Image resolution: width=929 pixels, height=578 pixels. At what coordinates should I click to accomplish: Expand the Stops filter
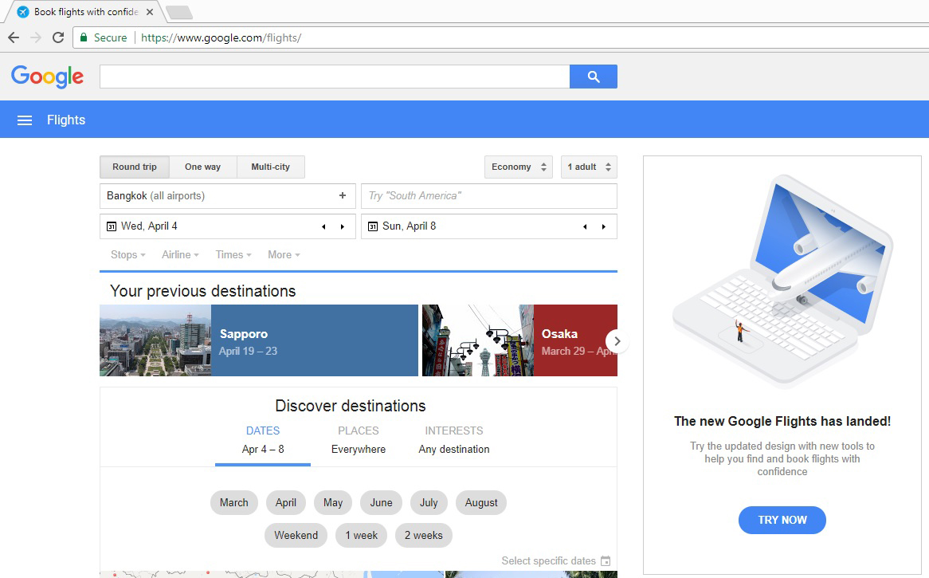click(128, 255)
